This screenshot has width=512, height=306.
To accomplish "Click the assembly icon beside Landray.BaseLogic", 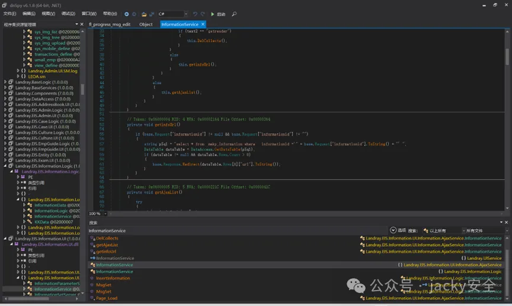I will pos(11,82).
